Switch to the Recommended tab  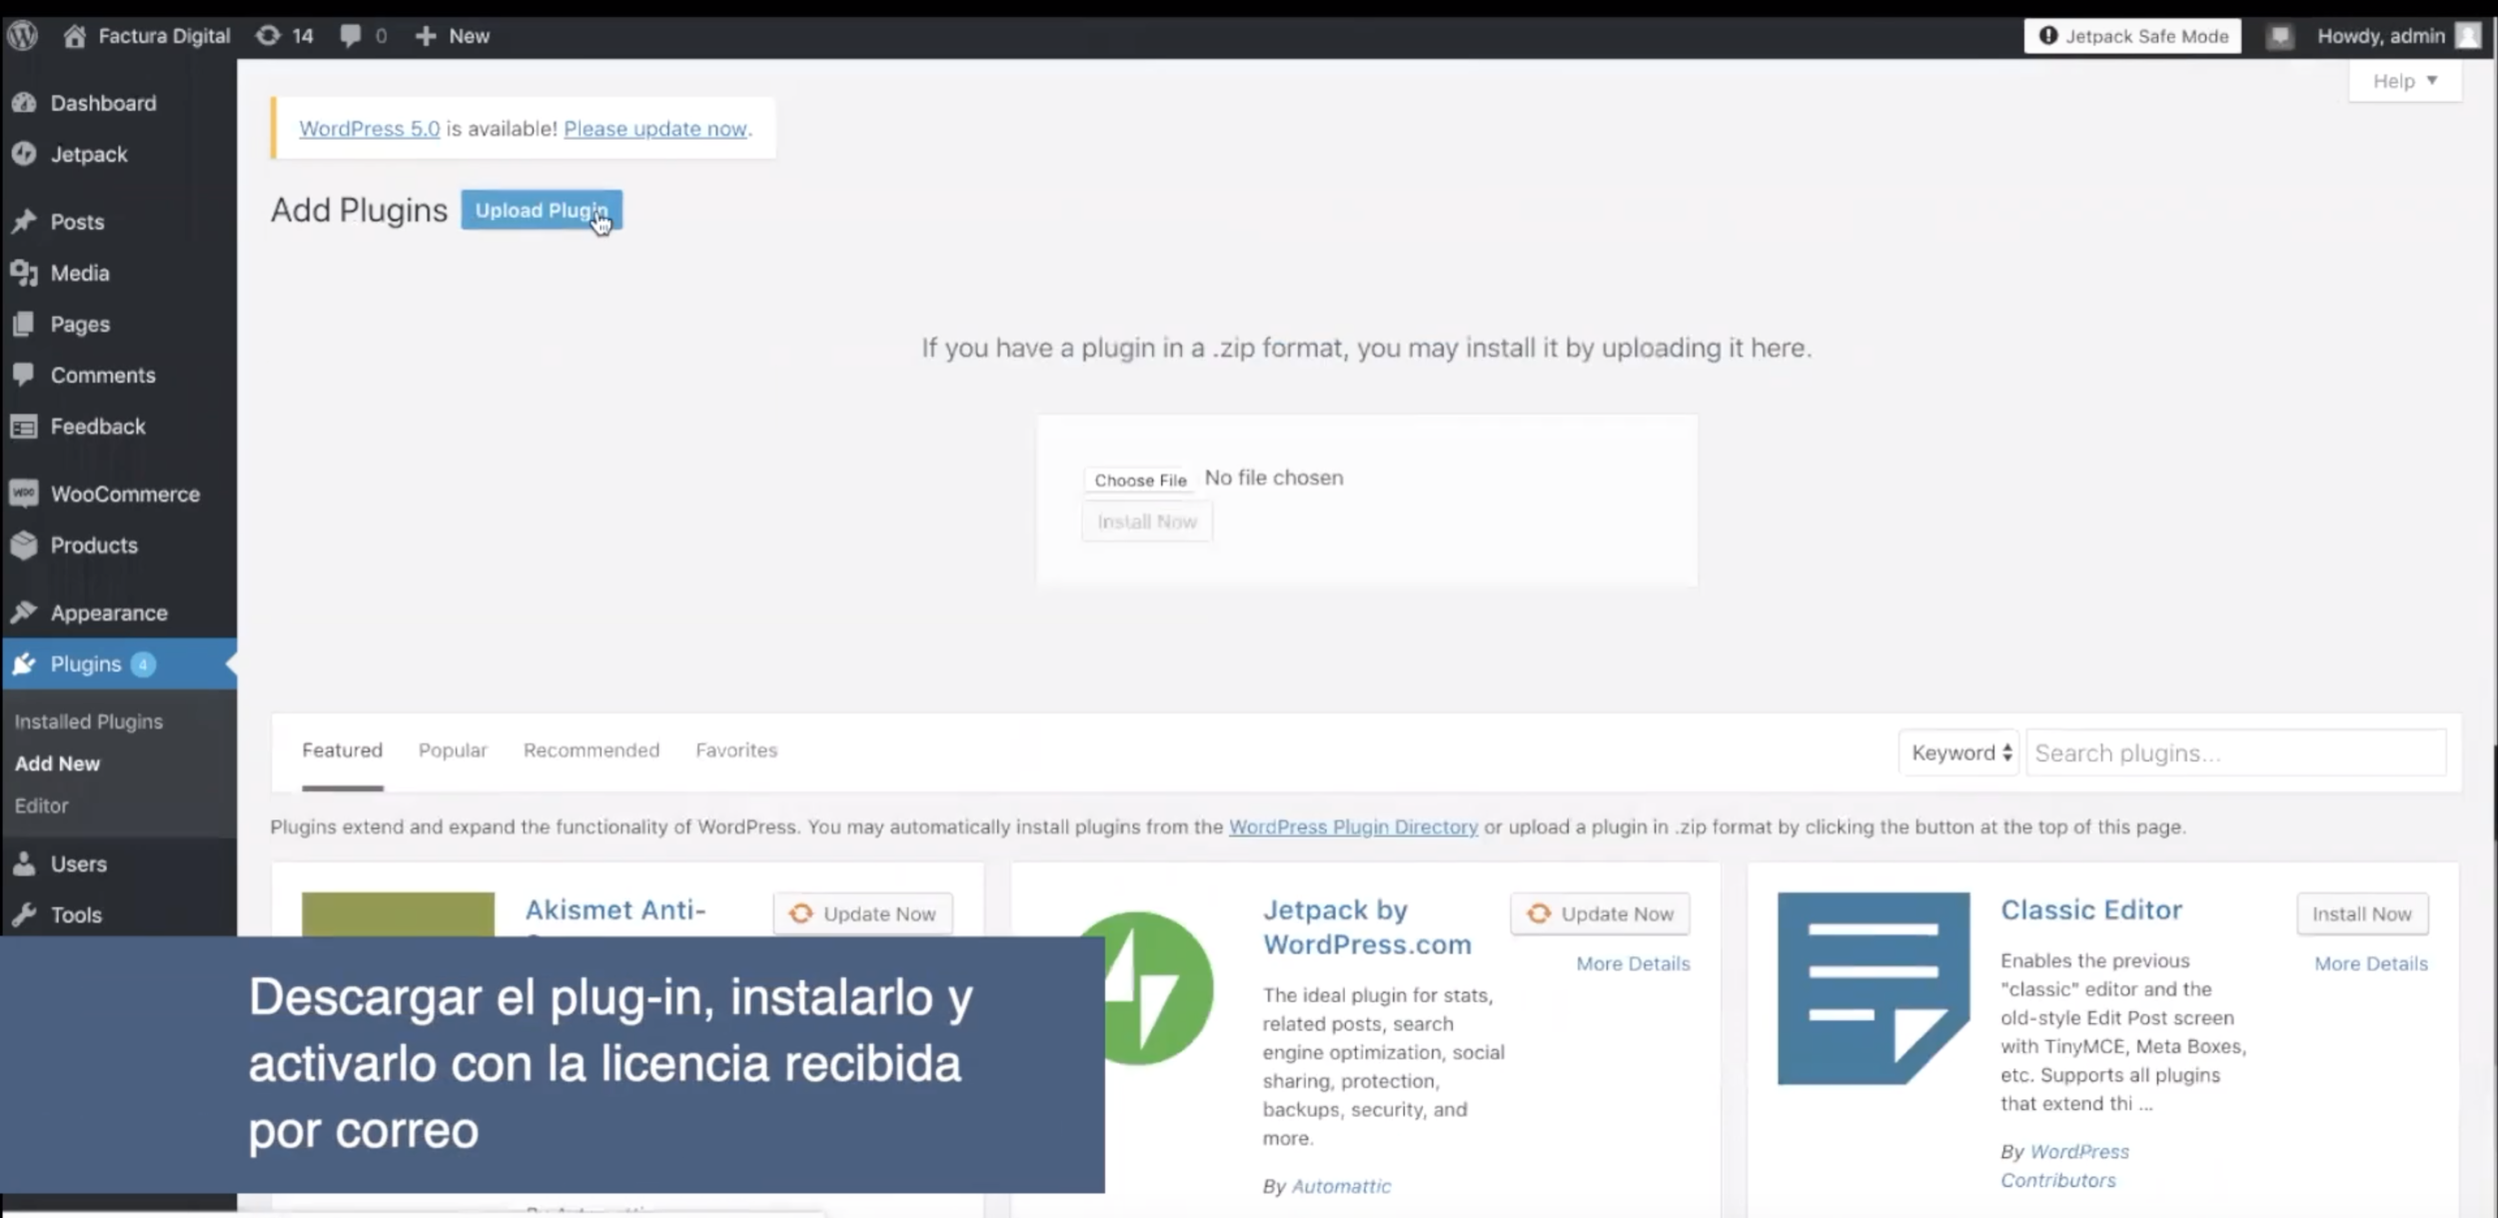591,750
